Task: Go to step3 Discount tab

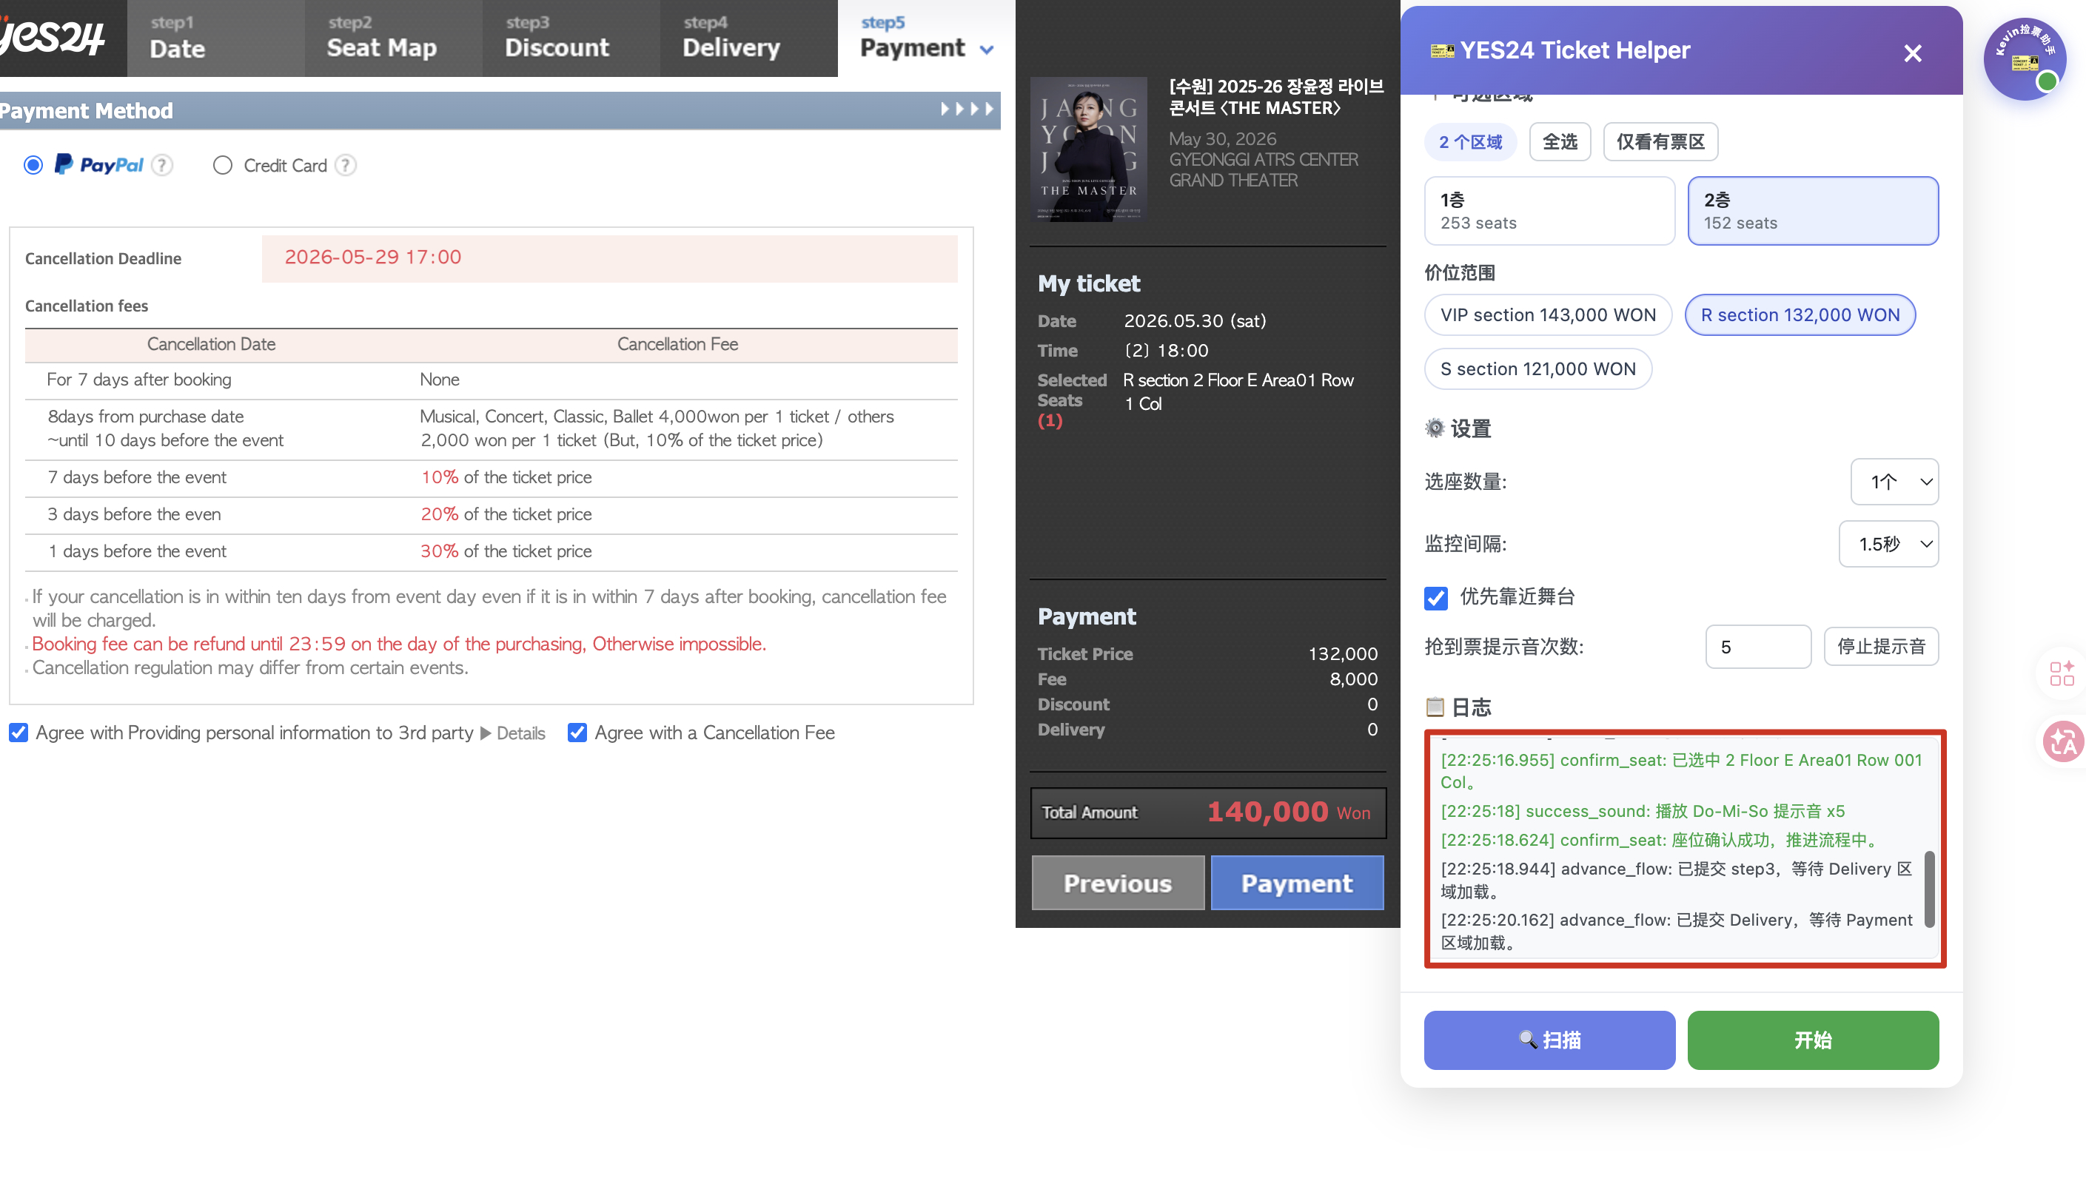Action: (x=571, y=38)
